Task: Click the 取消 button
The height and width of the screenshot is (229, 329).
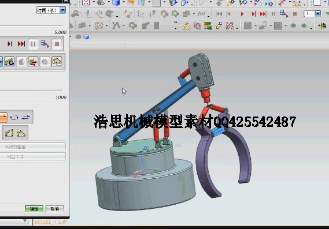Action: click(x=54, y=209)
